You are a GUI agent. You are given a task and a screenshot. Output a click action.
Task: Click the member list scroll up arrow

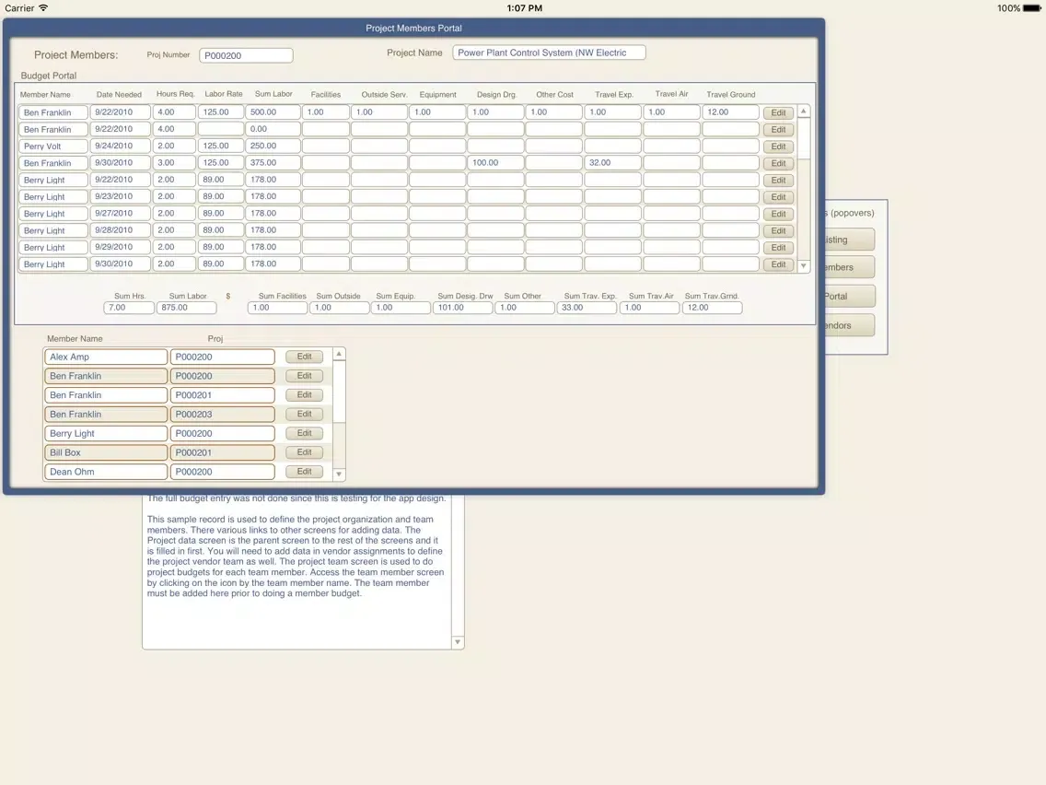[339, 355]
